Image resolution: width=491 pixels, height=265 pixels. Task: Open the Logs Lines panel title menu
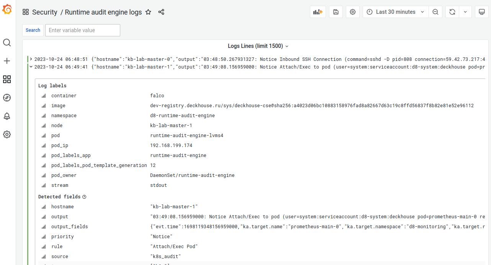tap(258, 46)
